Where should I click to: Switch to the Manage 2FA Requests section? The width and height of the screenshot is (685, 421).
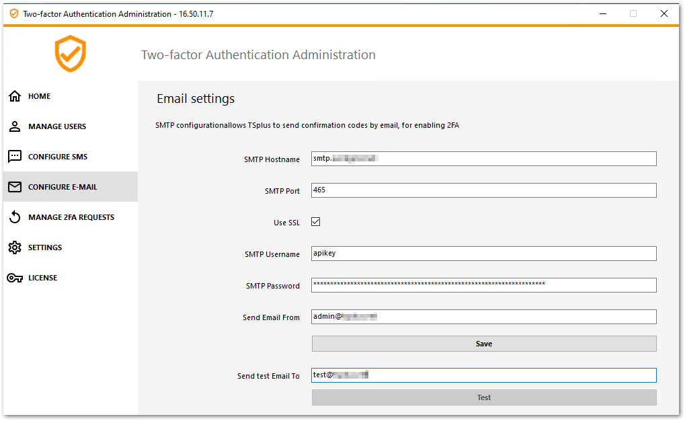click(x=71, y=217)
